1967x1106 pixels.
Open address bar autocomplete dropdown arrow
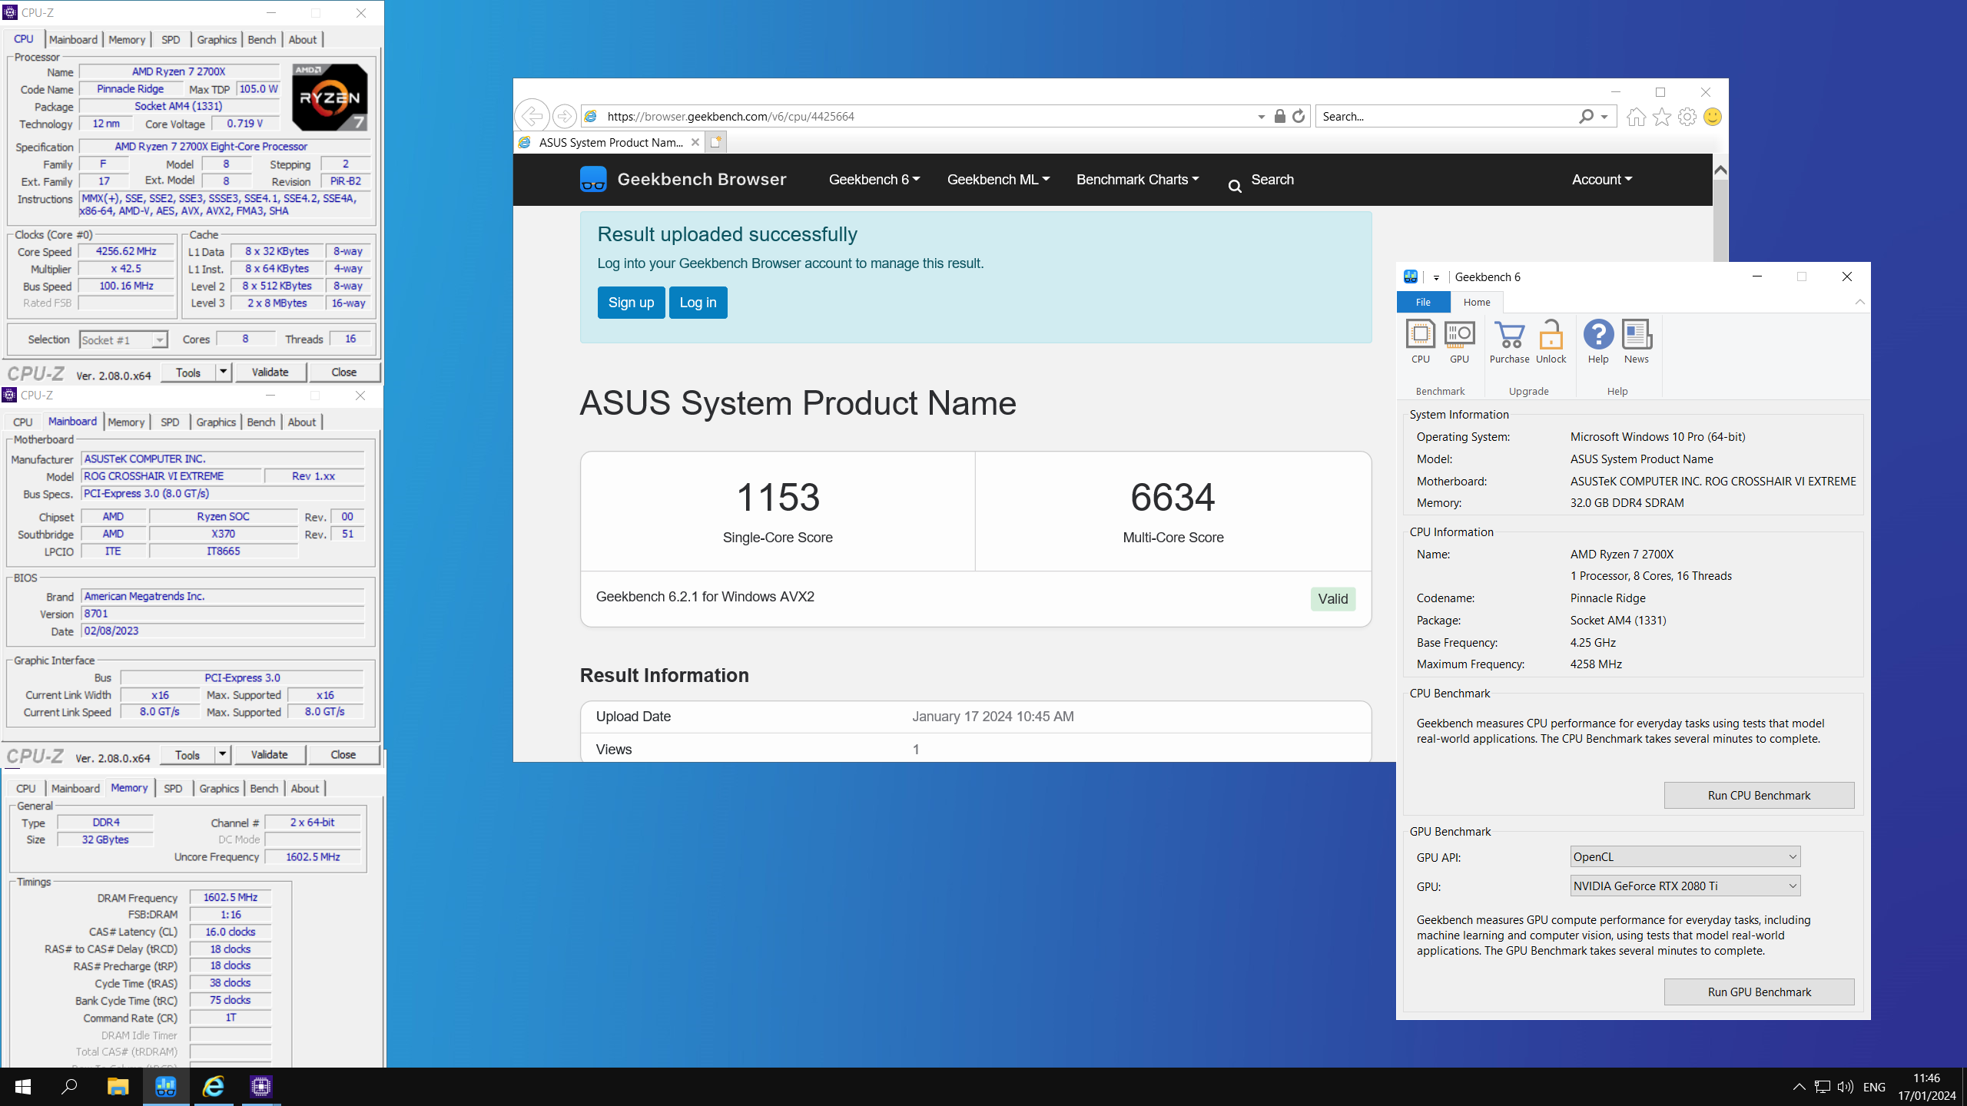coord(1261,117)
